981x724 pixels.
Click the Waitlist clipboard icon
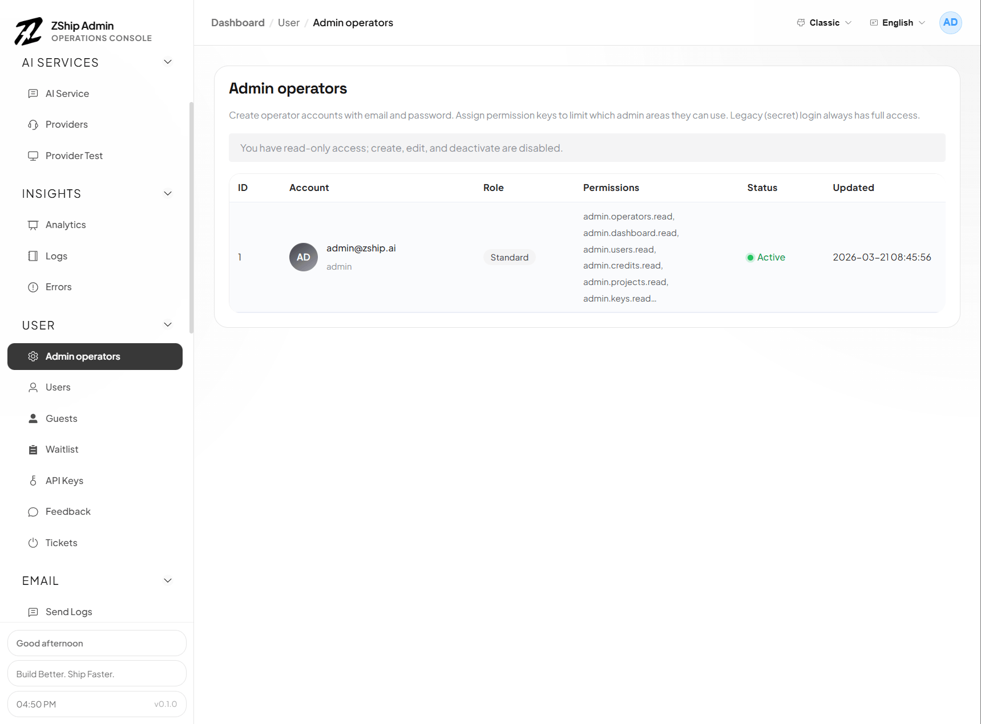[x=33, y=450]
